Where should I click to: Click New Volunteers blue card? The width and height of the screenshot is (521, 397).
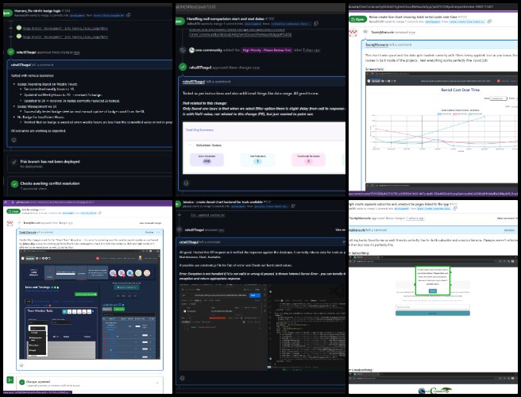point(257,160)
